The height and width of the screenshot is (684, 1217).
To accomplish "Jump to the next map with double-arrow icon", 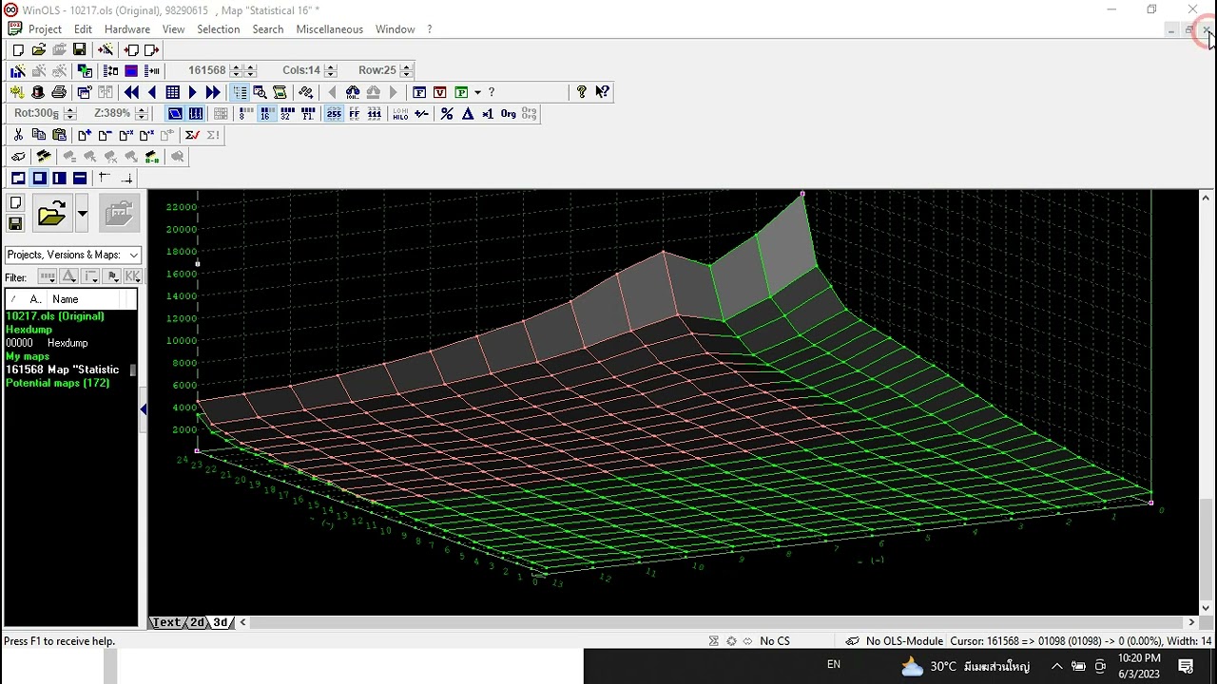I will [x=213, y=92].
